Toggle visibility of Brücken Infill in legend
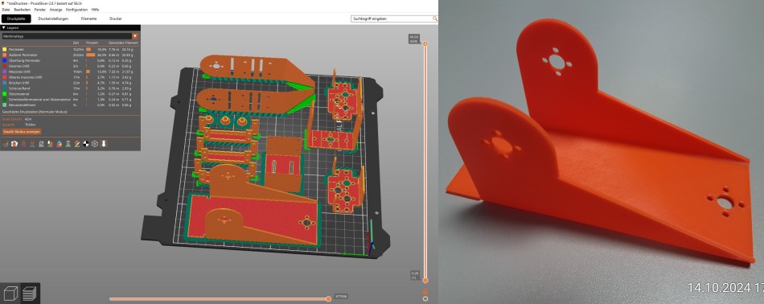Screen dimensions: 764x304 point(70,83)
